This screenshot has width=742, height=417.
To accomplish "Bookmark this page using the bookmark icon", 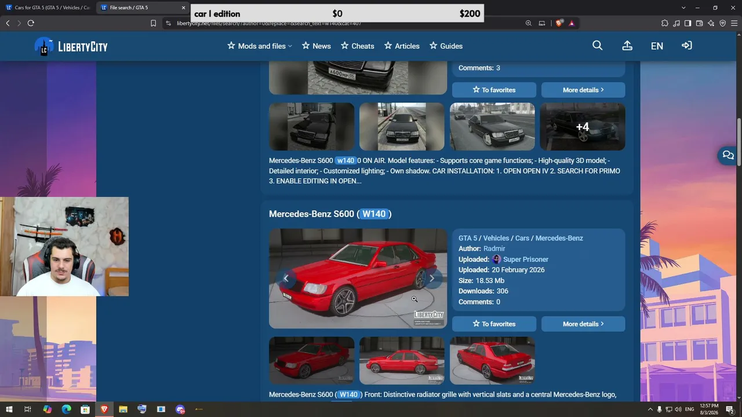I will pyautogui.click(x=153, y=23).
